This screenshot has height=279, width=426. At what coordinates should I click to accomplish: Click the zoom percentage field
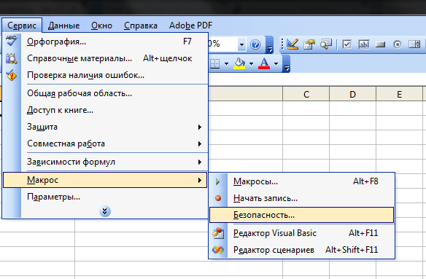pyautogui.click(x=222, y=44)
